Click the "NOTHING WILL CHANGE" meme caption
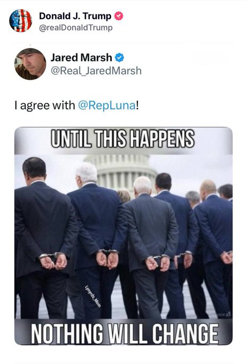 coord(125,333)
